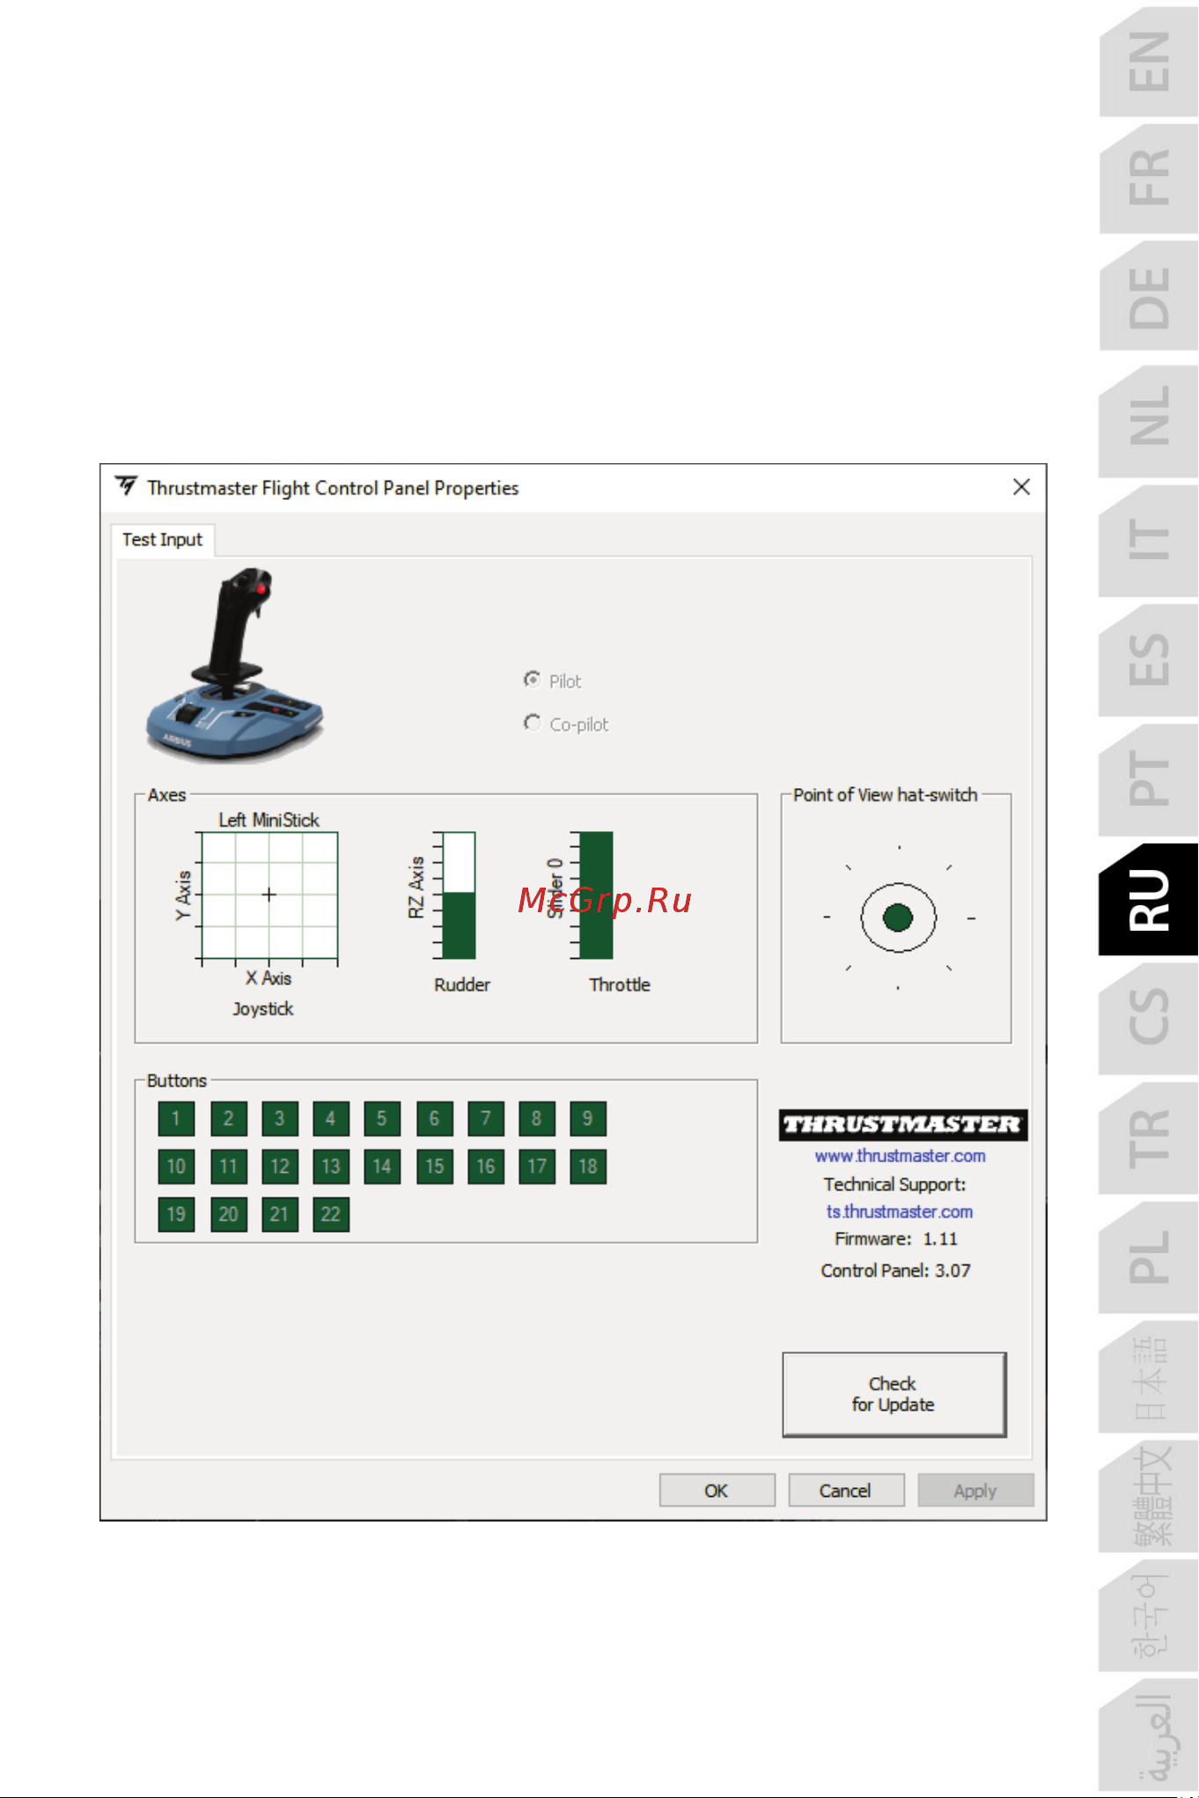Select the FR language tab
The image size is (1199, 1798).
pyautogui.click(x=1150, y=178)
